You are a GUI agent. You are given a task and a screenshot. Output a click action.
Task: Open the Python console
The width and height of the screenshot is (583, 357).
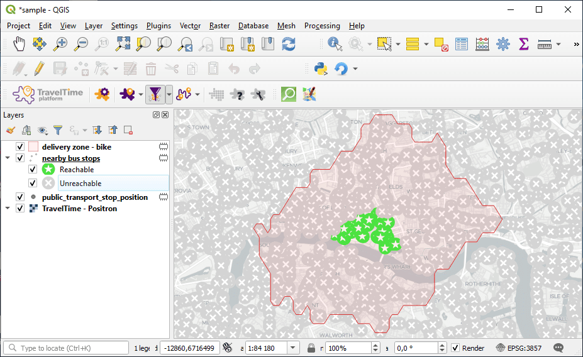tap(321, 69)
